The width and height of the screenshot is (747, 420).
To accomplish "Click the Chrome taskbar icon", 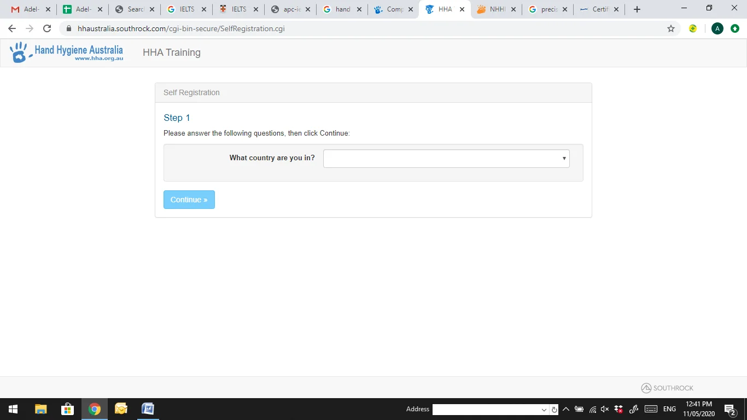I will (x=95, y=409).
